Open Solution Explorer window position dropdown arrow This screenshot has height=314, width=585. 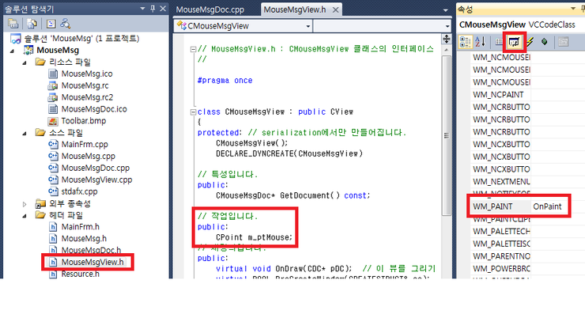(142, 8)
